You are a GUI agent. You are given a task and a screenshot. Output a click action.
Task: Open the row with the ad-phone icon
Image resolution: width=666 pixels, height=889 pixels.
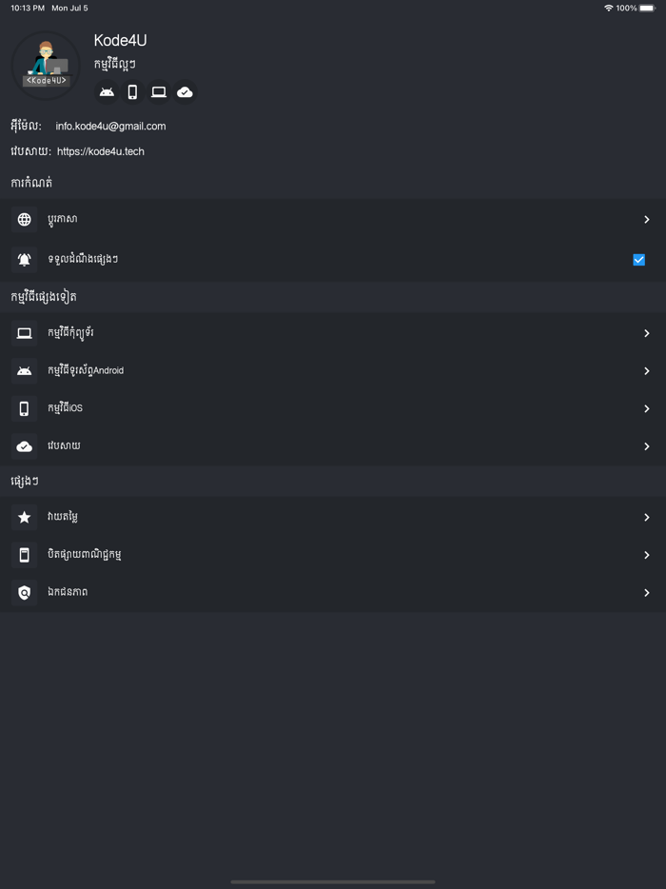click(x=85, y=555)
